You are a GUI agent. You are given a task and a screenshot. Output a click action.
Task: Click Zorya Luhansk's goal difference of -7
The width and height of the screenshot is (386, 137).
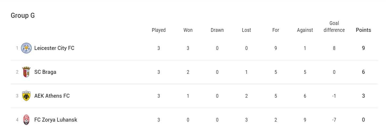(334, 120)
